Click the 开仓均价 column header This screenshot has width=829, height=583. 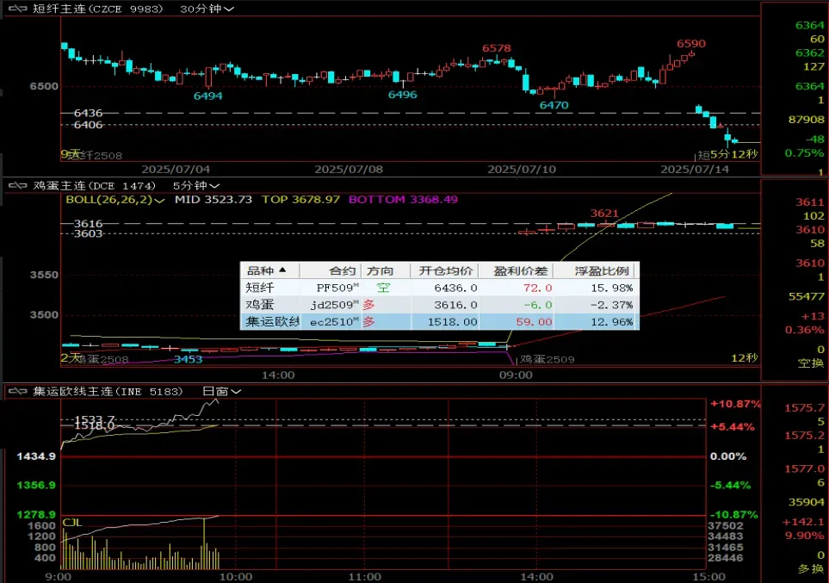(445, 271)
